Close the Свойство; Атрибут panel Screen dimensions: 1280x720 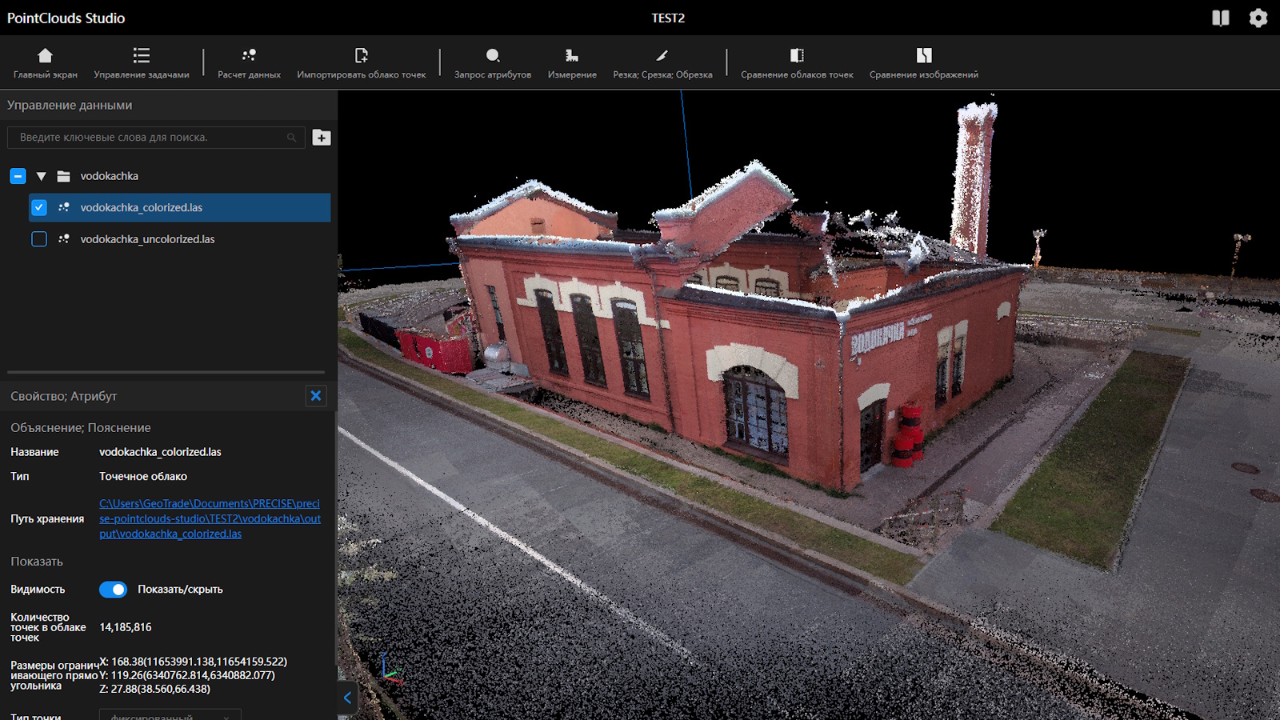(x=316, y=395)
